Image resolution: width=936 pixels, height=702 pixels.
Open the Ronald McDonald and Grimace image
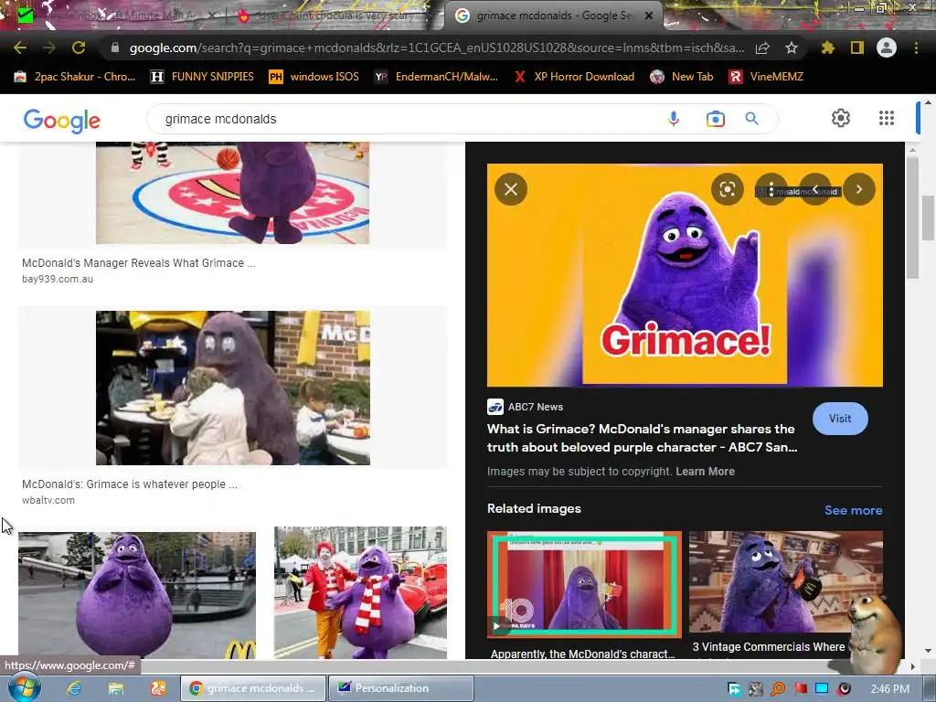coord(360,592)
